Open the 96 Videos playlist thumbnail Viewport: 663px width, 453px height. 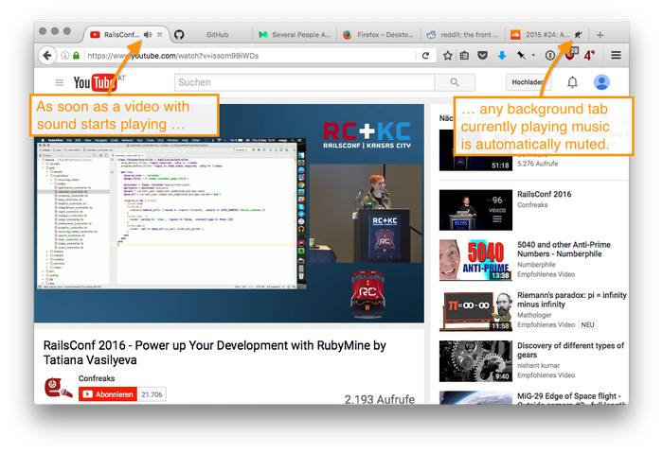[475, 210]
